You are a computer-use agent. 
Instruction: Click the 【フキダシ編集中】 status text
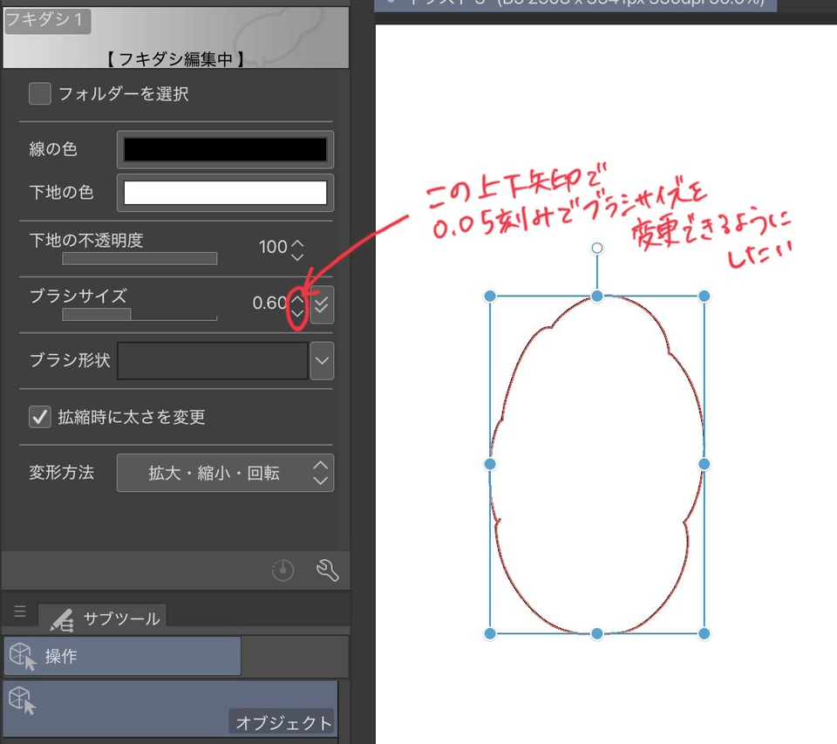click(174, 58)
